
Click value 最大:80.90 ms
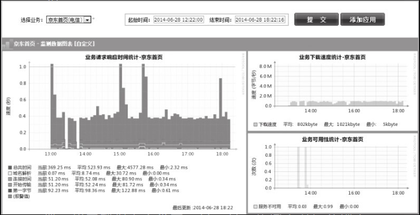point(127,179)
